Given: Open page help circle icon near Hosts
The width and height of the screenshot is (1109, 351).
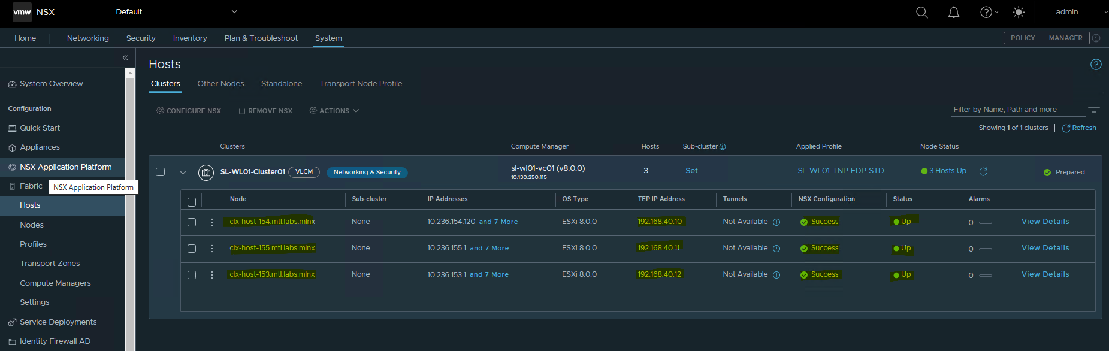Looking at the screenshot, I should [x=1096, y=64].
